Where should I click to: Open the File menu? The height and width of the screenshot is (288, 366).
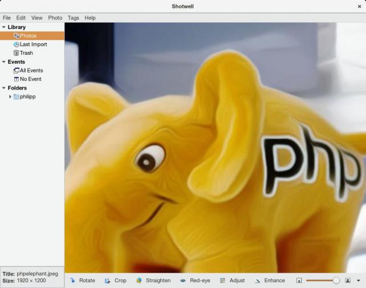pos(7,18)
